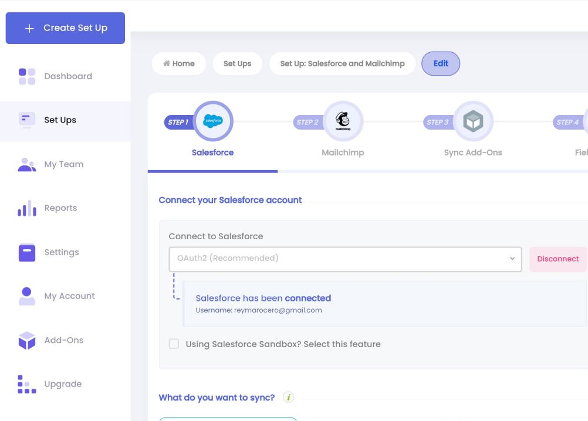Open Set Up: Salesforce and Mailchimp breadcrumb
The height and width of the screenshot is (421, 588).
(342, 64)
